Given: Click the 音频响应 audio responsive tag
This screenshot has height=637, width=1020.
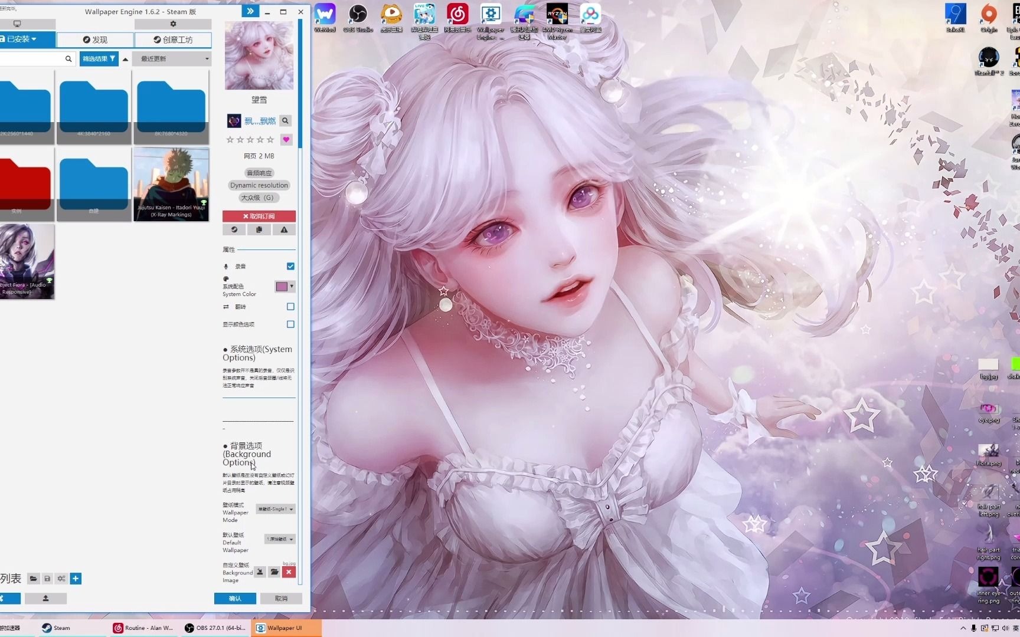Looking at the screenshot, I should (259, 173).
